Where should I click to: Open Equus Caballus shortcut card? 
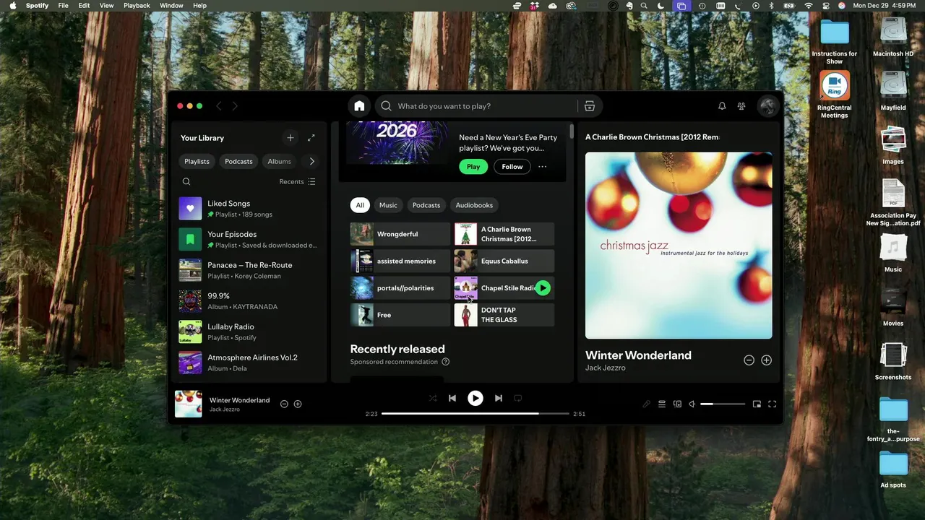pyautogui.click(x=504, y=261)
